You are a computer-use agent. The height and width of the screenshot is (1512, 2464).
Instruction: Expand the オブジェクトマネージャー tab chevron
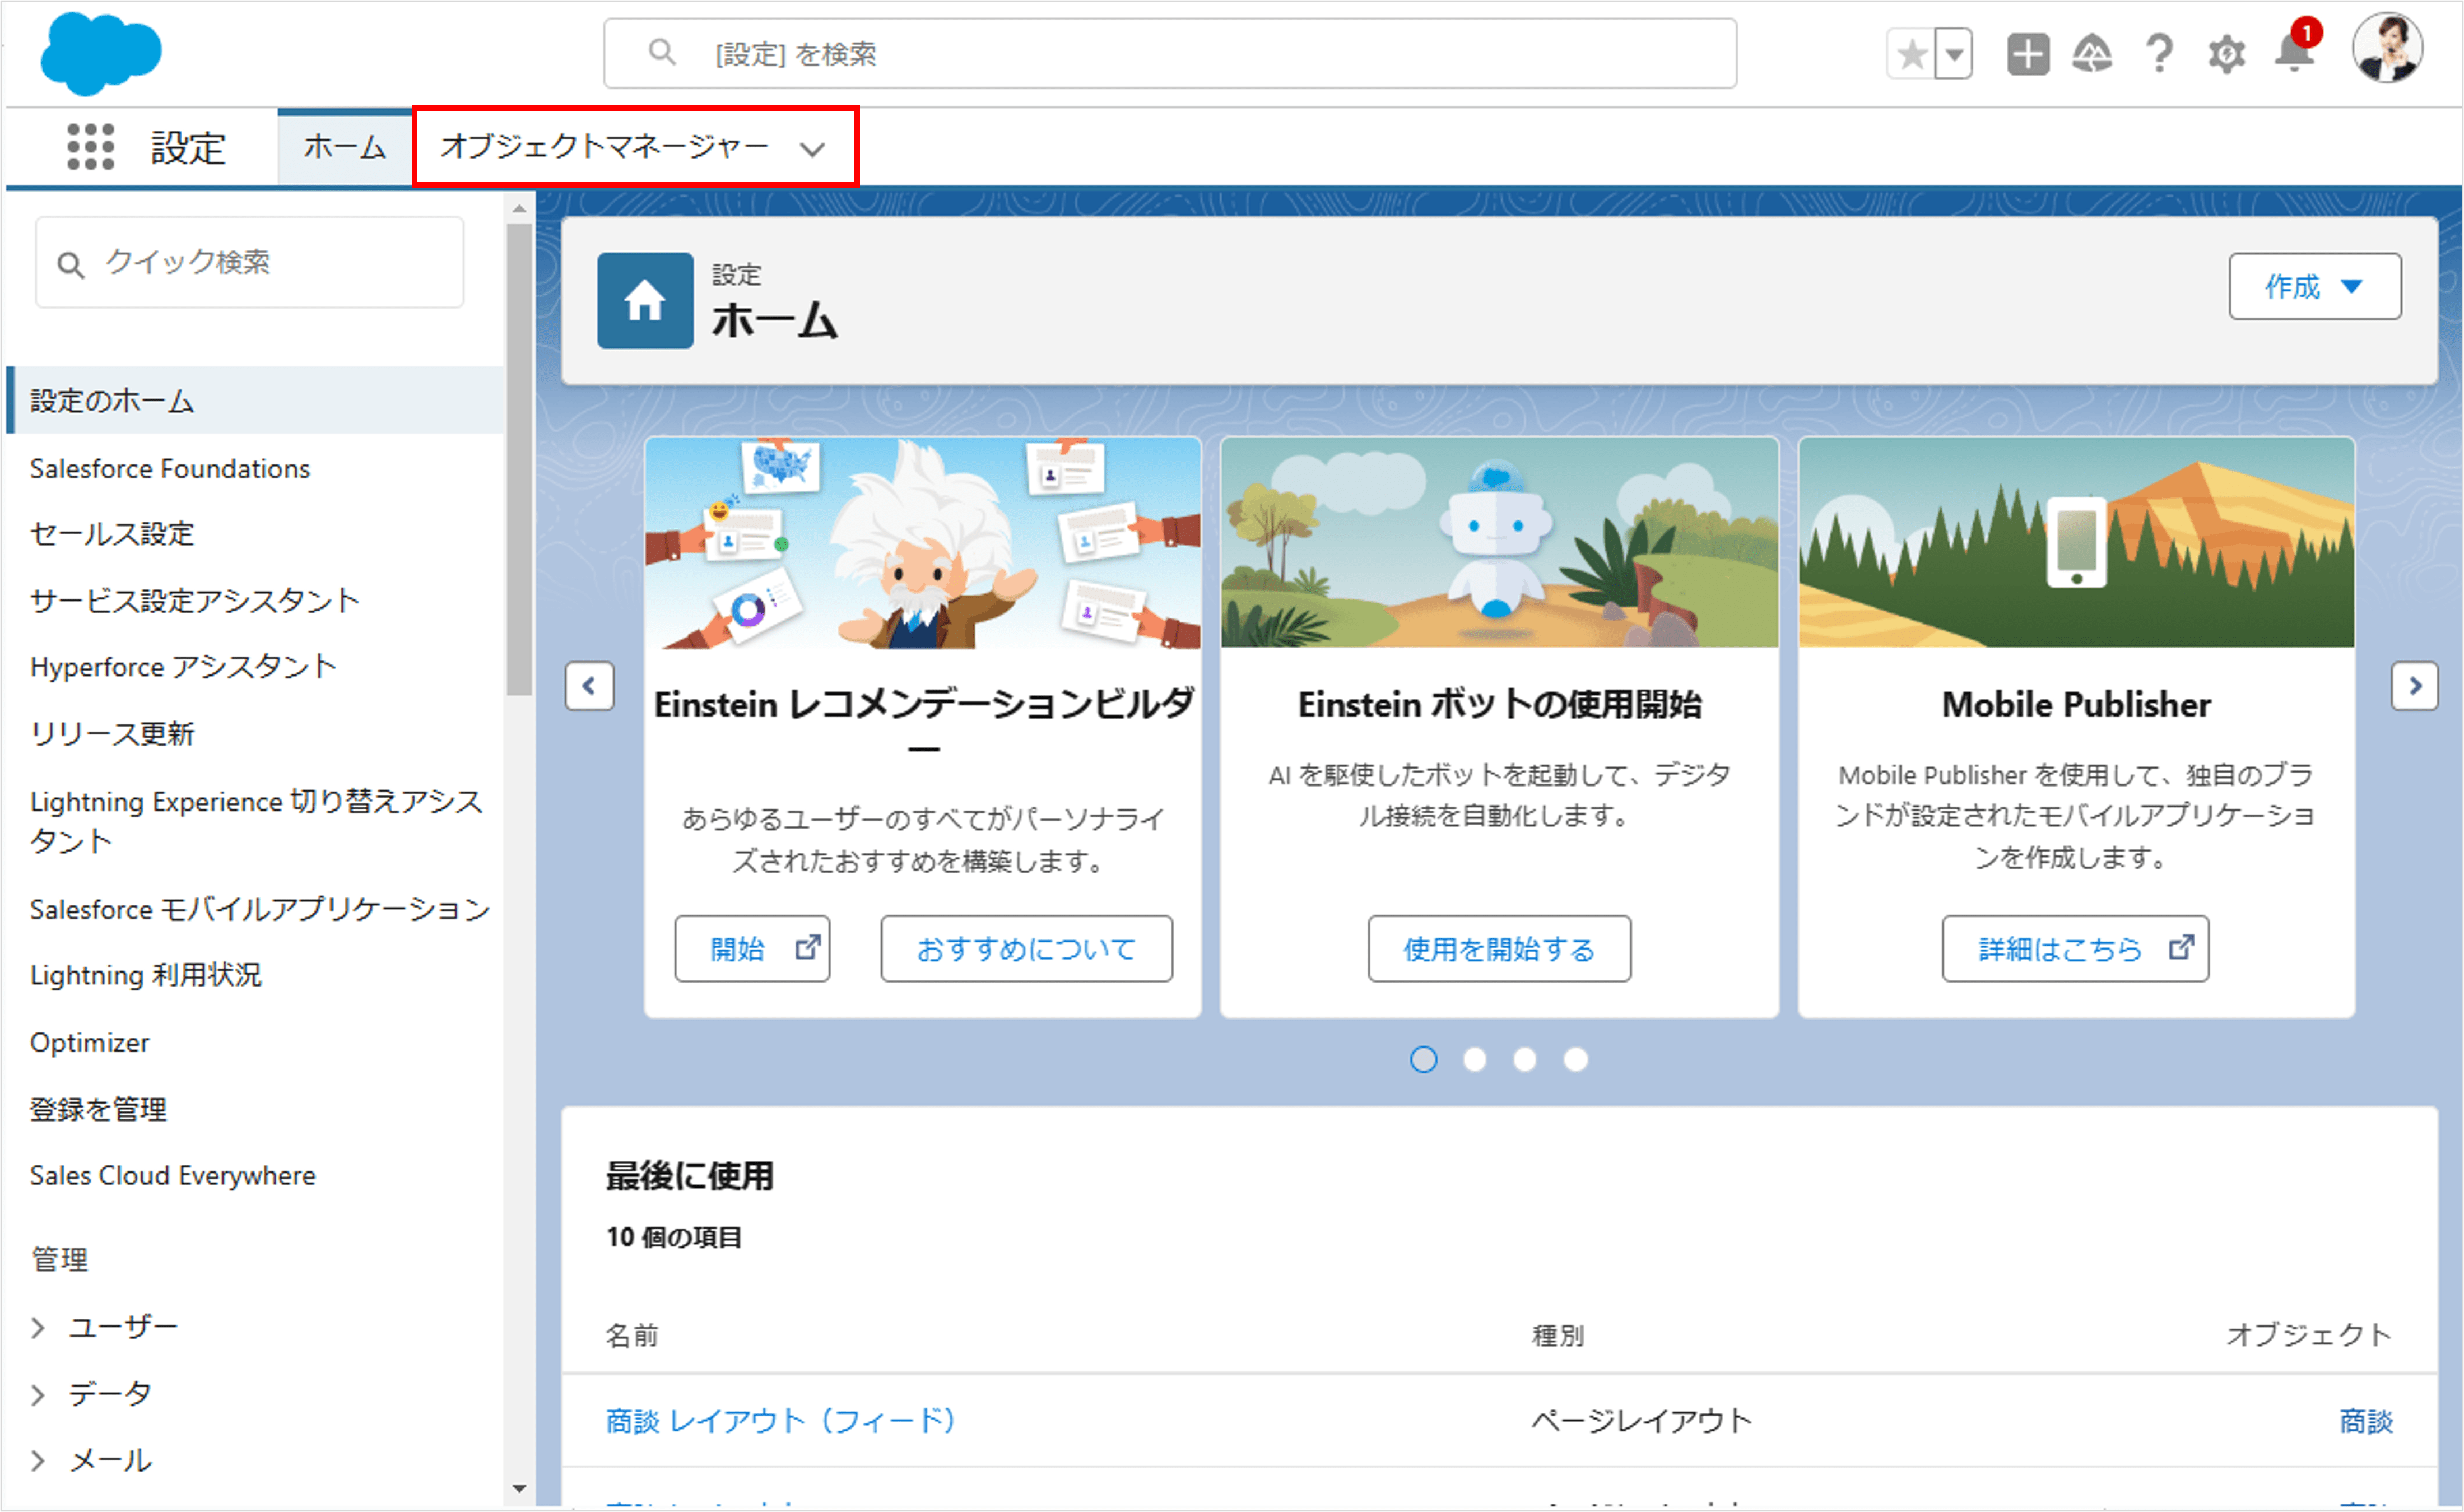click(812, 150)
